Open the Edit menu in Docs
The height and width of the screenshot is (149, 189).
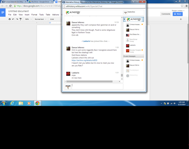15,15
